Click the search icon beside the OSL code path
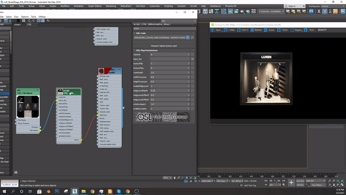This screenshot has width=346, height=195. coord(192,38)
